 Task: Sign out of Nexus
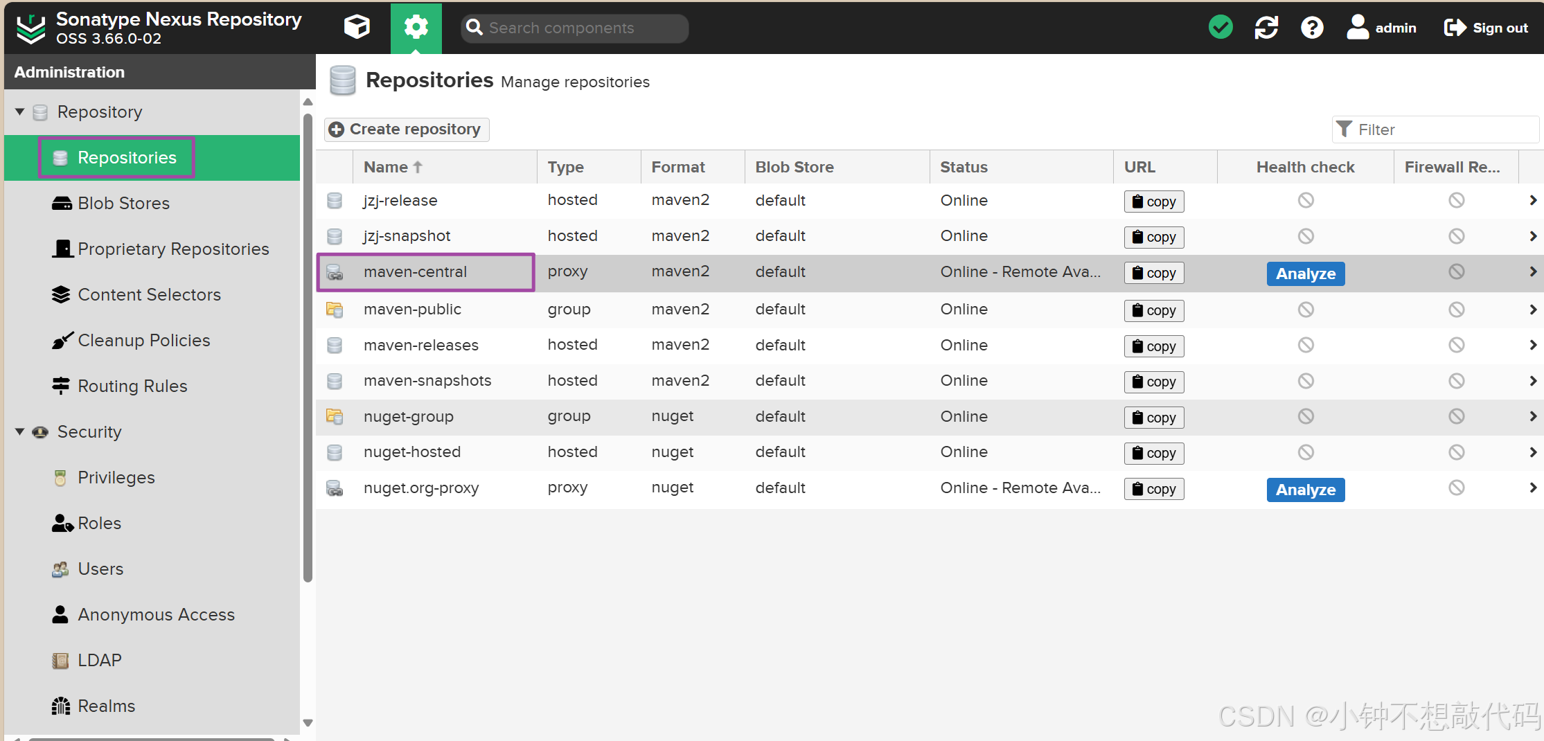coord(1486,28)
